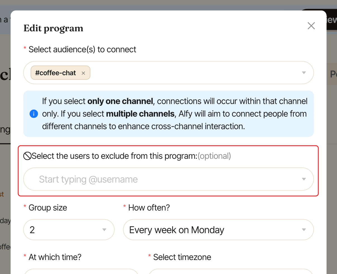Click the 'Group size' label

coord(48,208)
